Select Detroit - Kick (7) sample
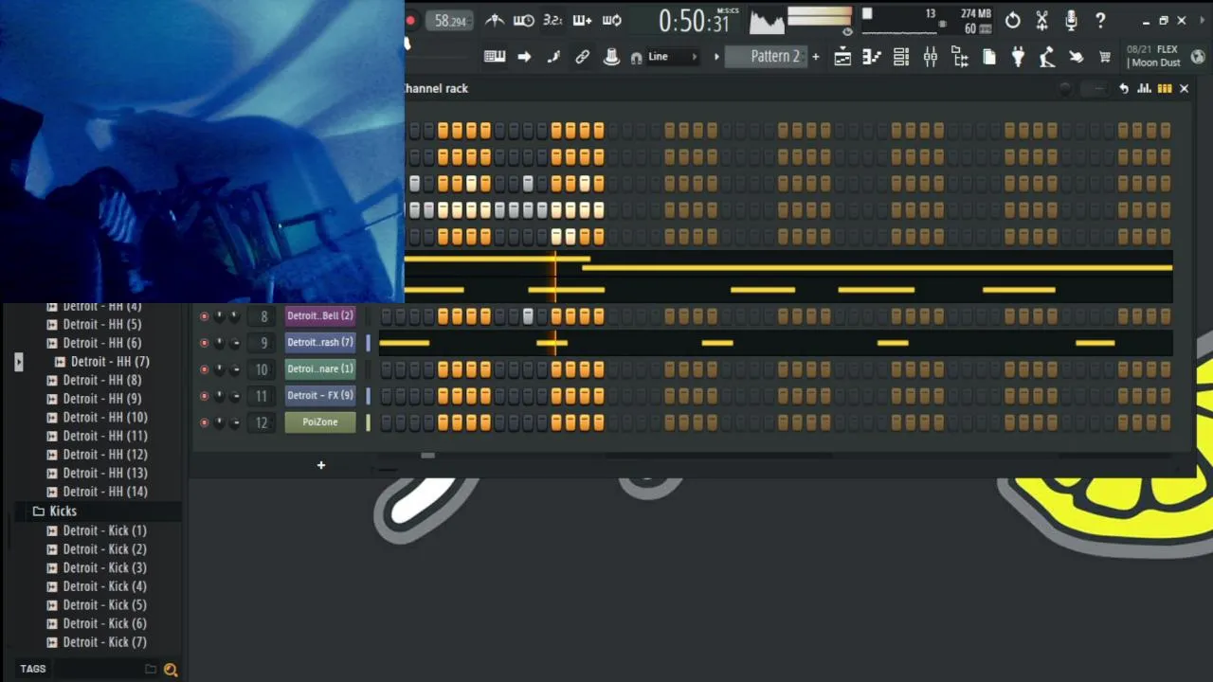The width and height of the screenshot is (1213, 682). 104,642
